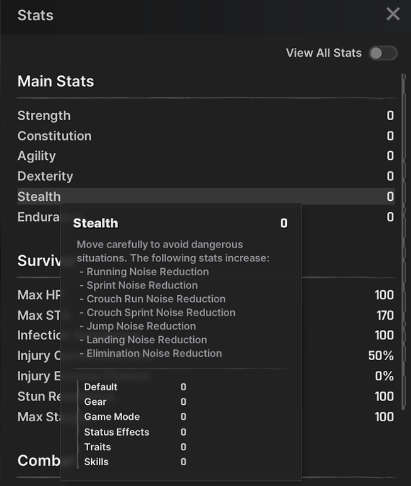Viewport: 411px width, 486px height.
Task: Click the Traits breakdown row
Action: pyautogui.click(x=135, y=447)
